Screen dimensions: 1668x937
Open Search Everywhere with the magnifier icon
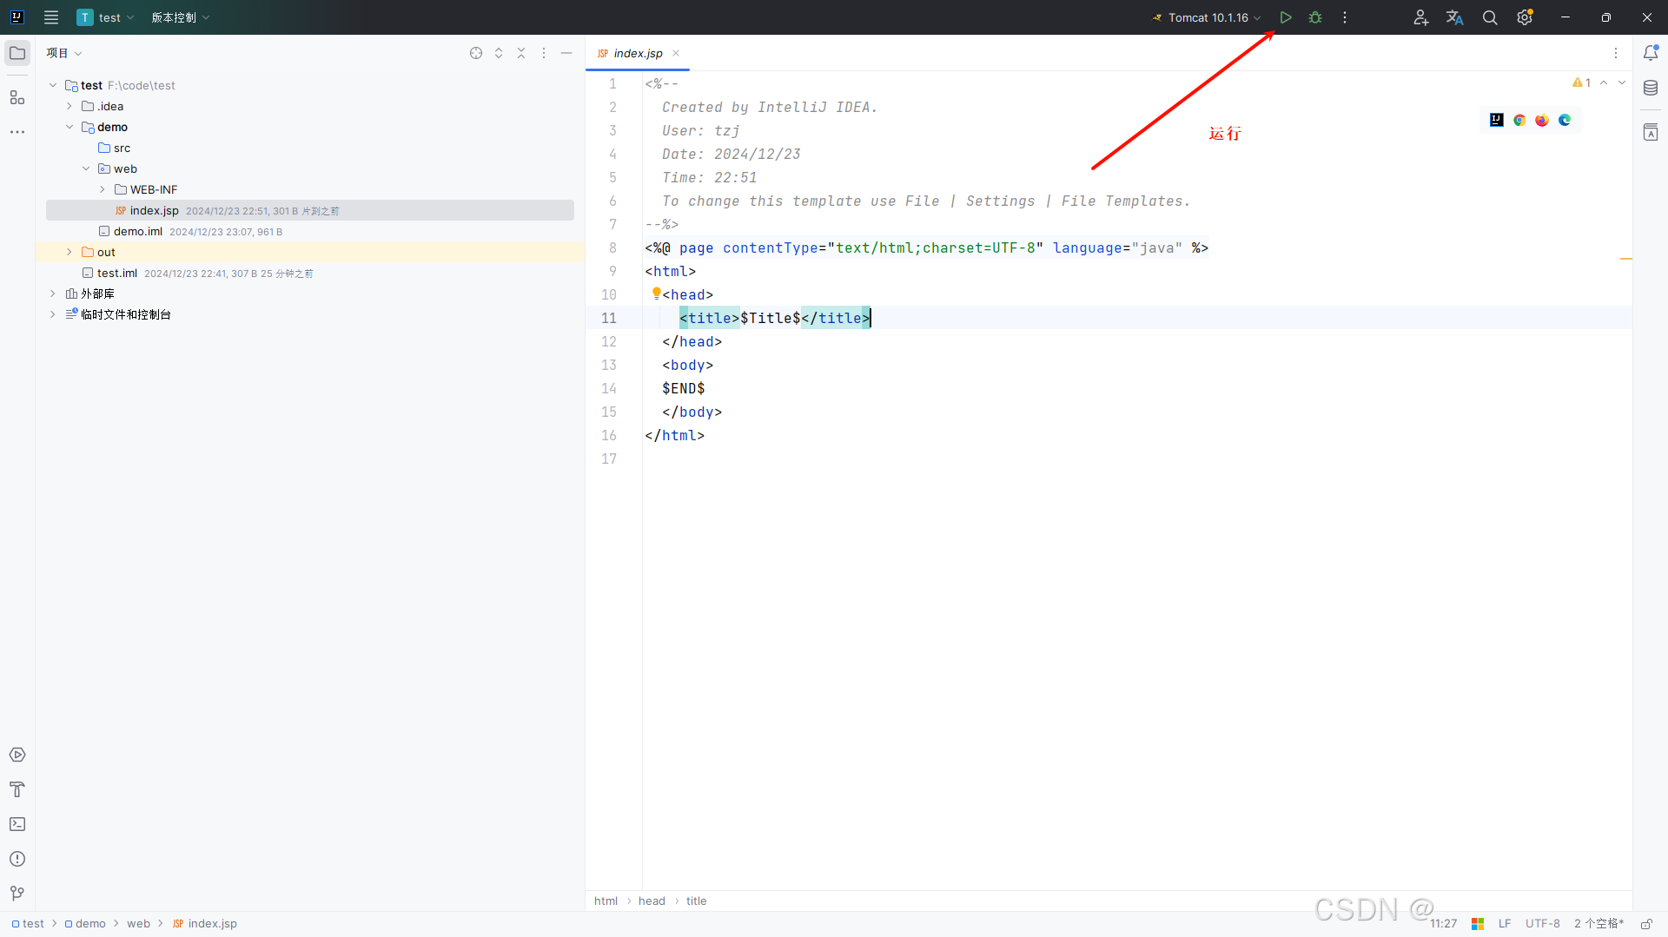click(x=1490, y=17)
